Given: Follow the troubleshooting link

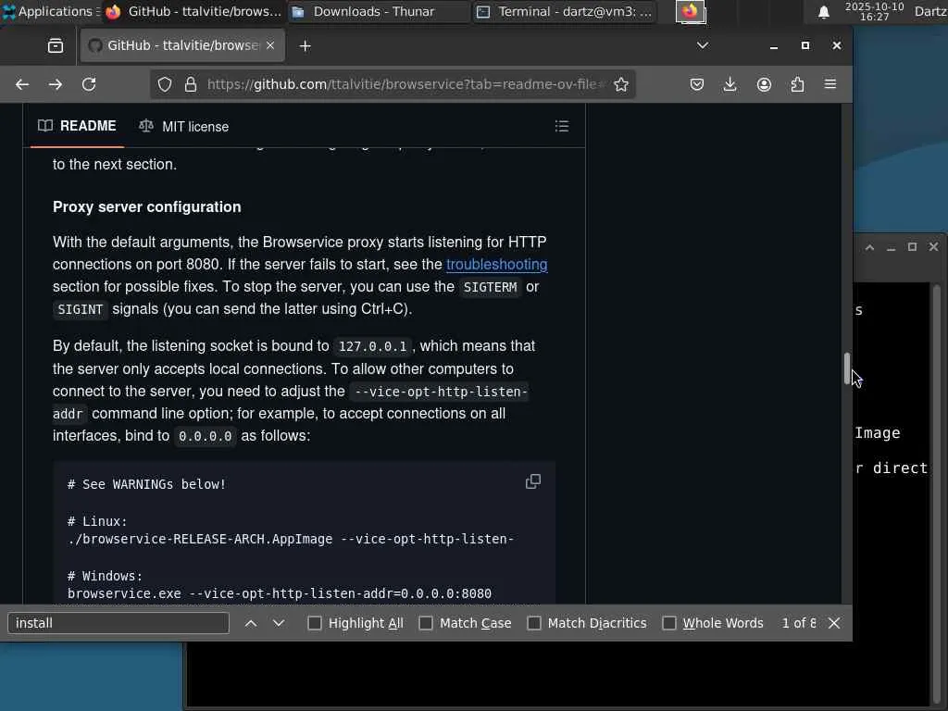Looking at the screenshot, I should (497, 264).
